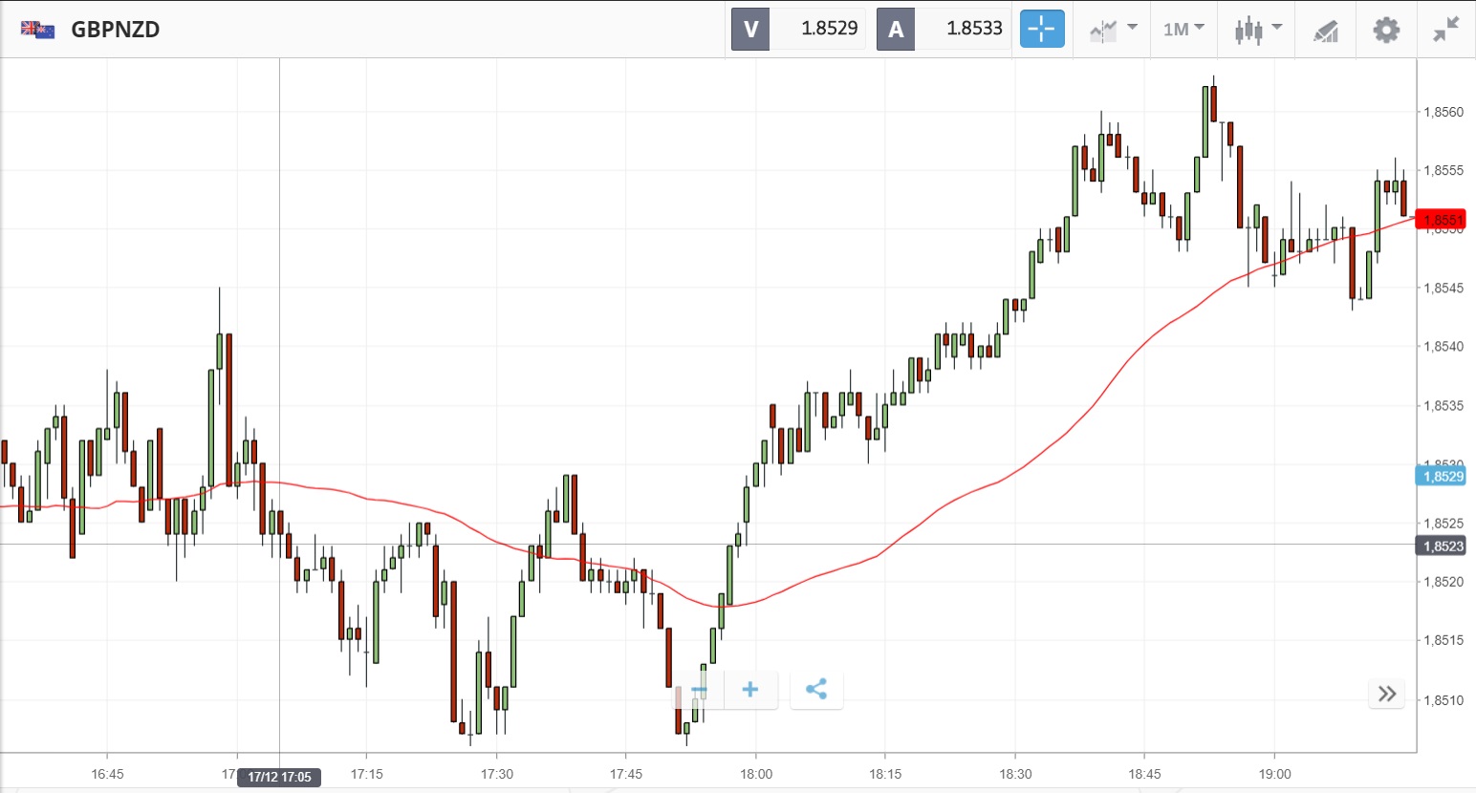The image size is (1476, 793).
Task: Click the A buy button
Action: (x=896, y=29)
